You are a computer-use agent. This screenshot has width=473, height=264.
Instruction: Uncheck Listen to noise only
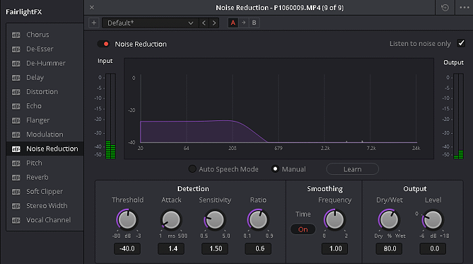pyautogui.click(x=461, y=43)
